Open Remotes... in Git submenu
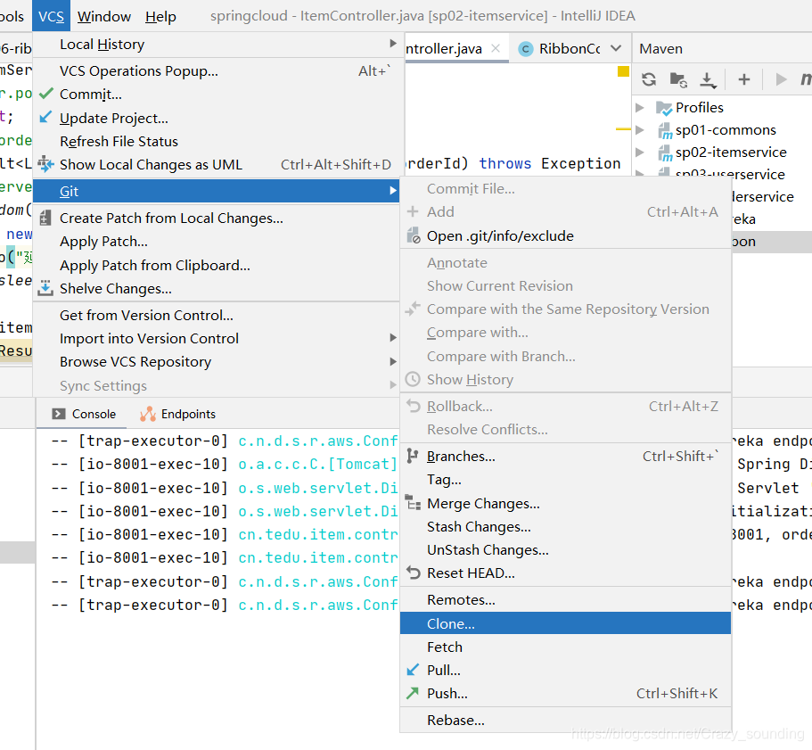812x750 pixels. (x=565, y=600)
